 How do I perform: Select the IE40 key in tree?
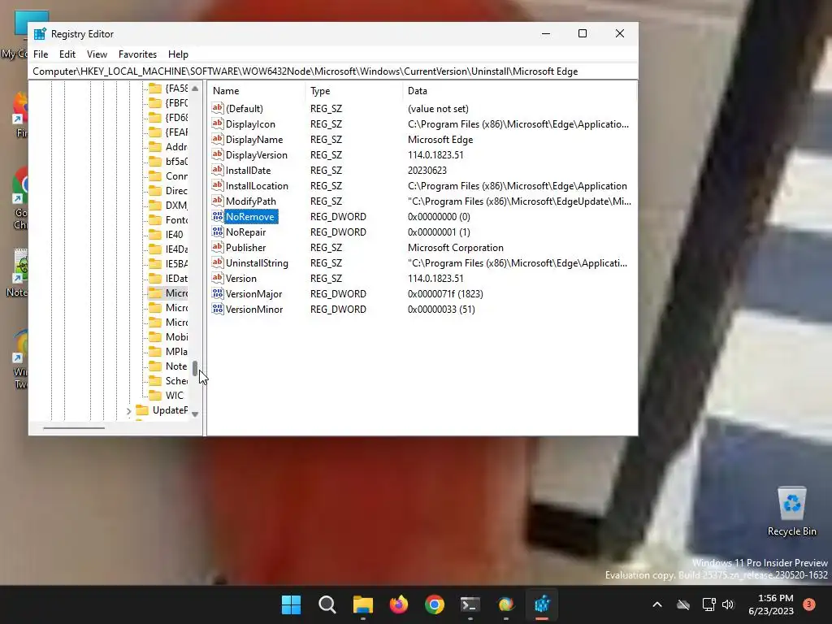[166, 234]
